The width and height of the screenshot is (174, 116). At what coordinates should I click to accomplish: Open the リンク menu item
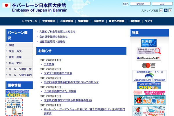(148, 21)
